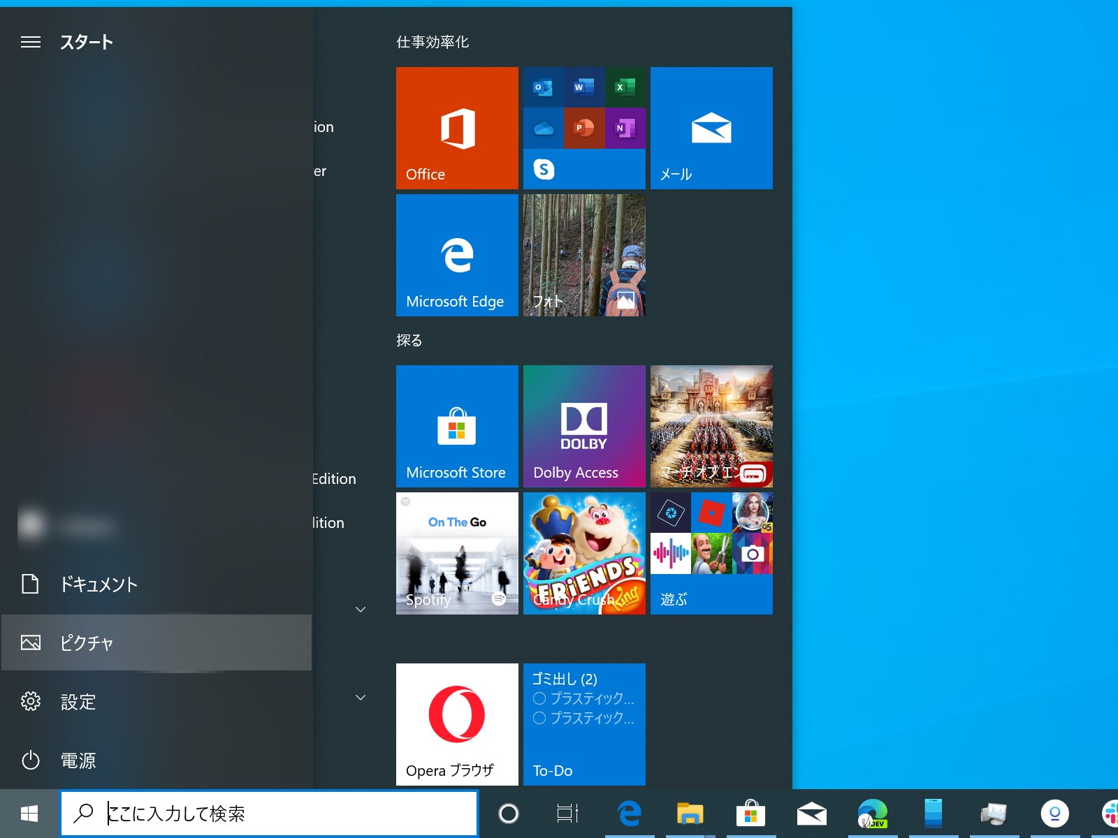Open the To-Do tile
Viewport: 1118px width, 838px height.
[584, 724]
